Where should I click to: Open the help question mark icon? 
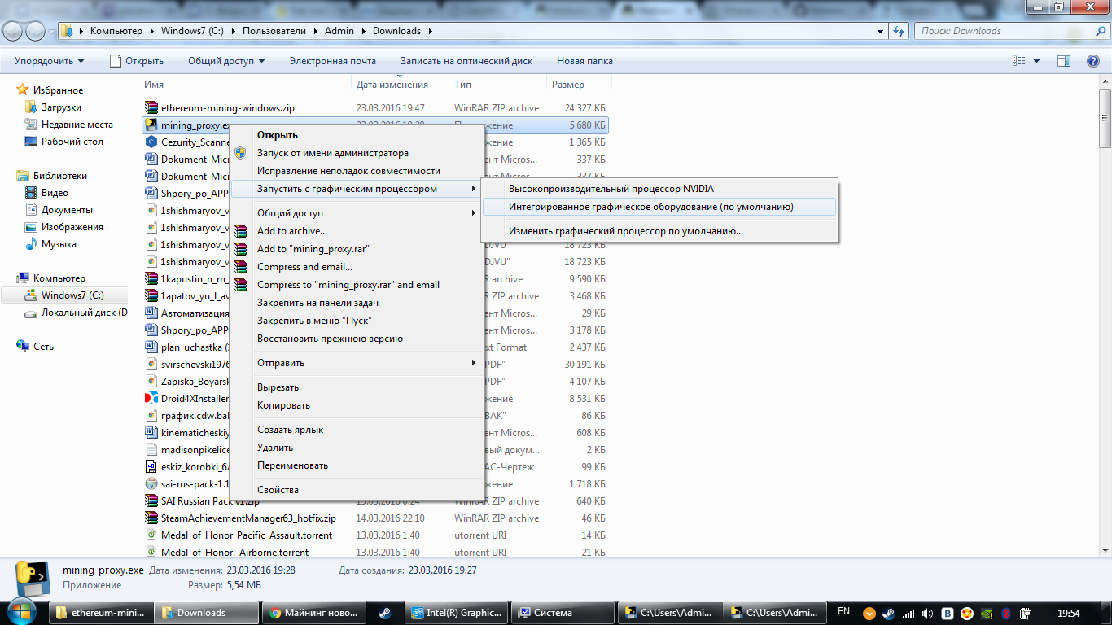(x=1093, y=61)
